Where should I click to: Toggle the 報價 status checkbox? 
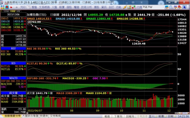coord(166,116)
